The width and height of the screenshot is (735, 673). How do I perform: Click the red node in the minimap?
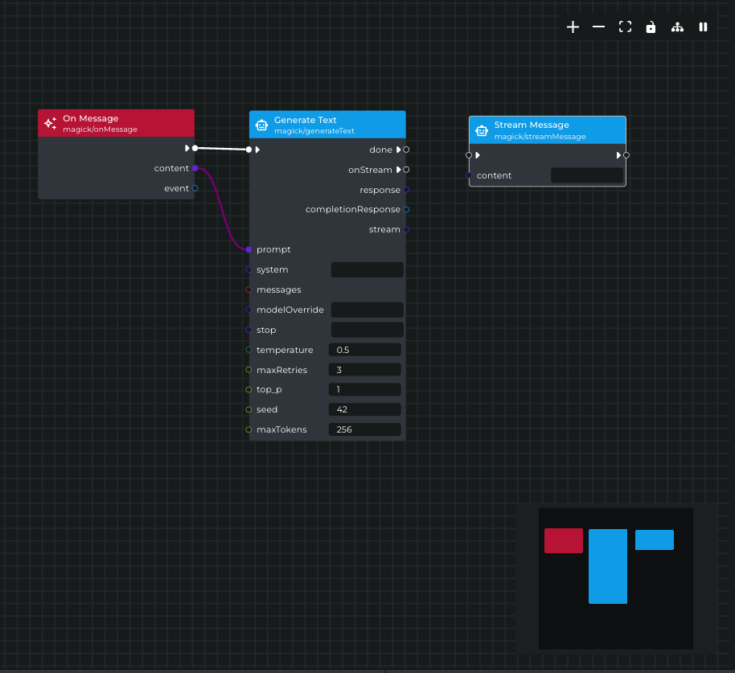click(x=563, y=540)
